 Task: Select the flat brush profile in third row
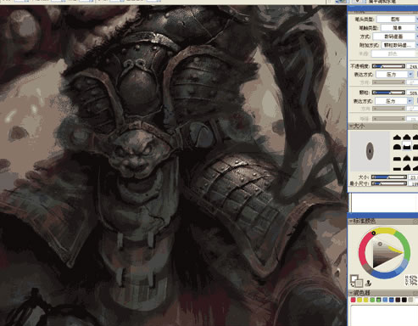point(398,158)
